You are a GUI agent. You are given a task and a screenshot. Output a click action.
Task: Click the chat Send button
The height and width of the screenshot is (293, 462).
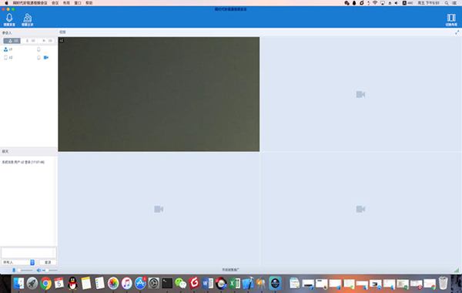pos(48,262)
